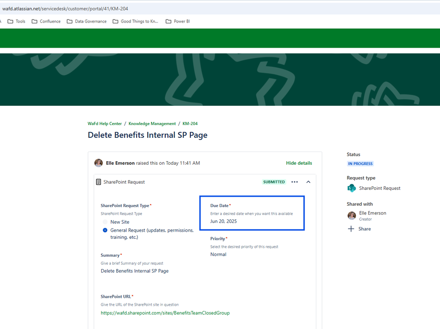
Task: Click hint 'Select the desired priority of this request'
Action: pos(244,247)
